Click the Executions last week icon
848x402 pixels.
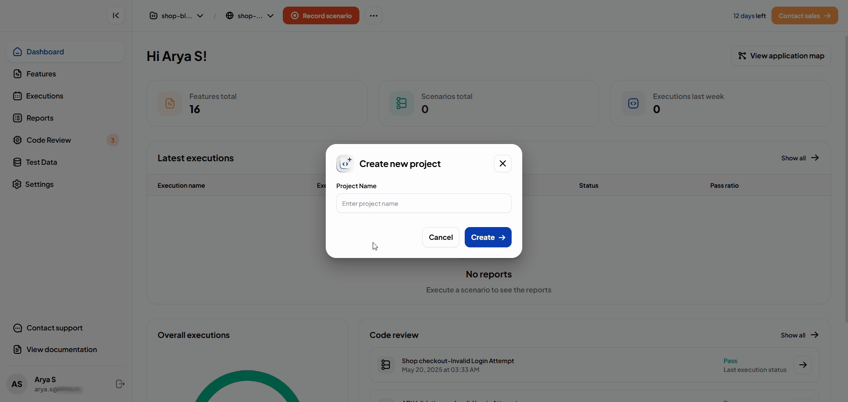(633, 103)
